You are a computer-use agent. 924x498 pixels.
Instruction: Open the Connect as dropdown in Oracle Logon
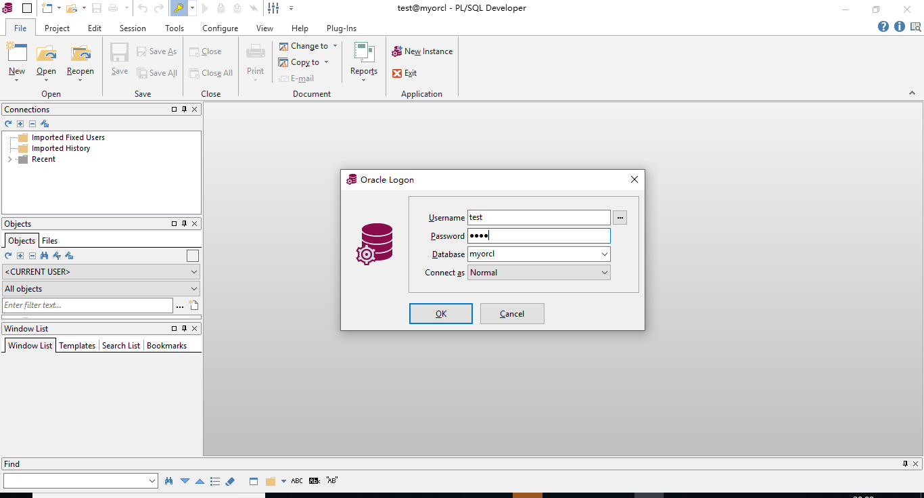coord(604,273)
